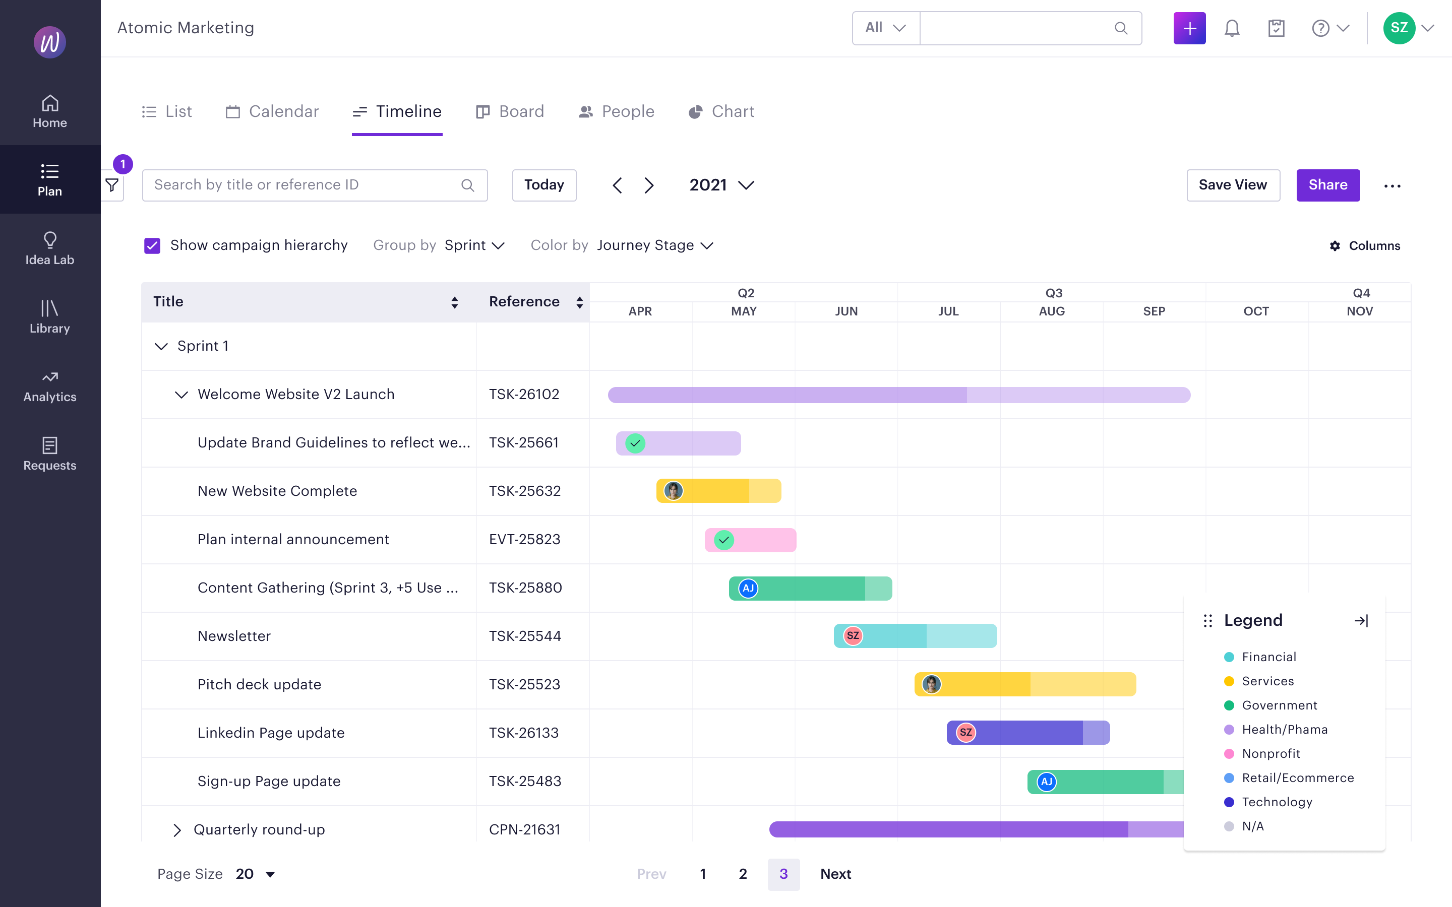Switch to the Calendar tab
1452x907 pixels.
[x=272, y=111]
